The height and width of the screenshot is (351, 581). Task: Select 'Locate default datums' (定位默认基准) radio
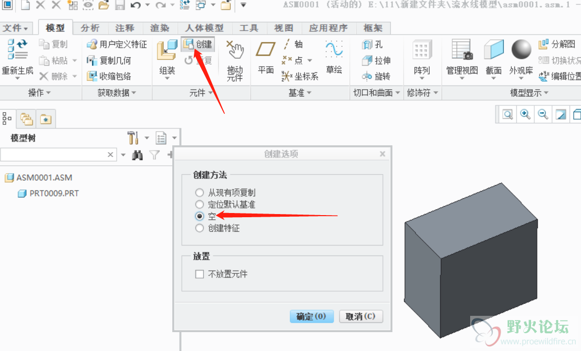[199, 205]
